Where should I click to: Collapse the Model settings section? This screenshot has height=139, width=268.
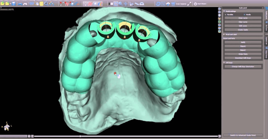coord(224,11)
